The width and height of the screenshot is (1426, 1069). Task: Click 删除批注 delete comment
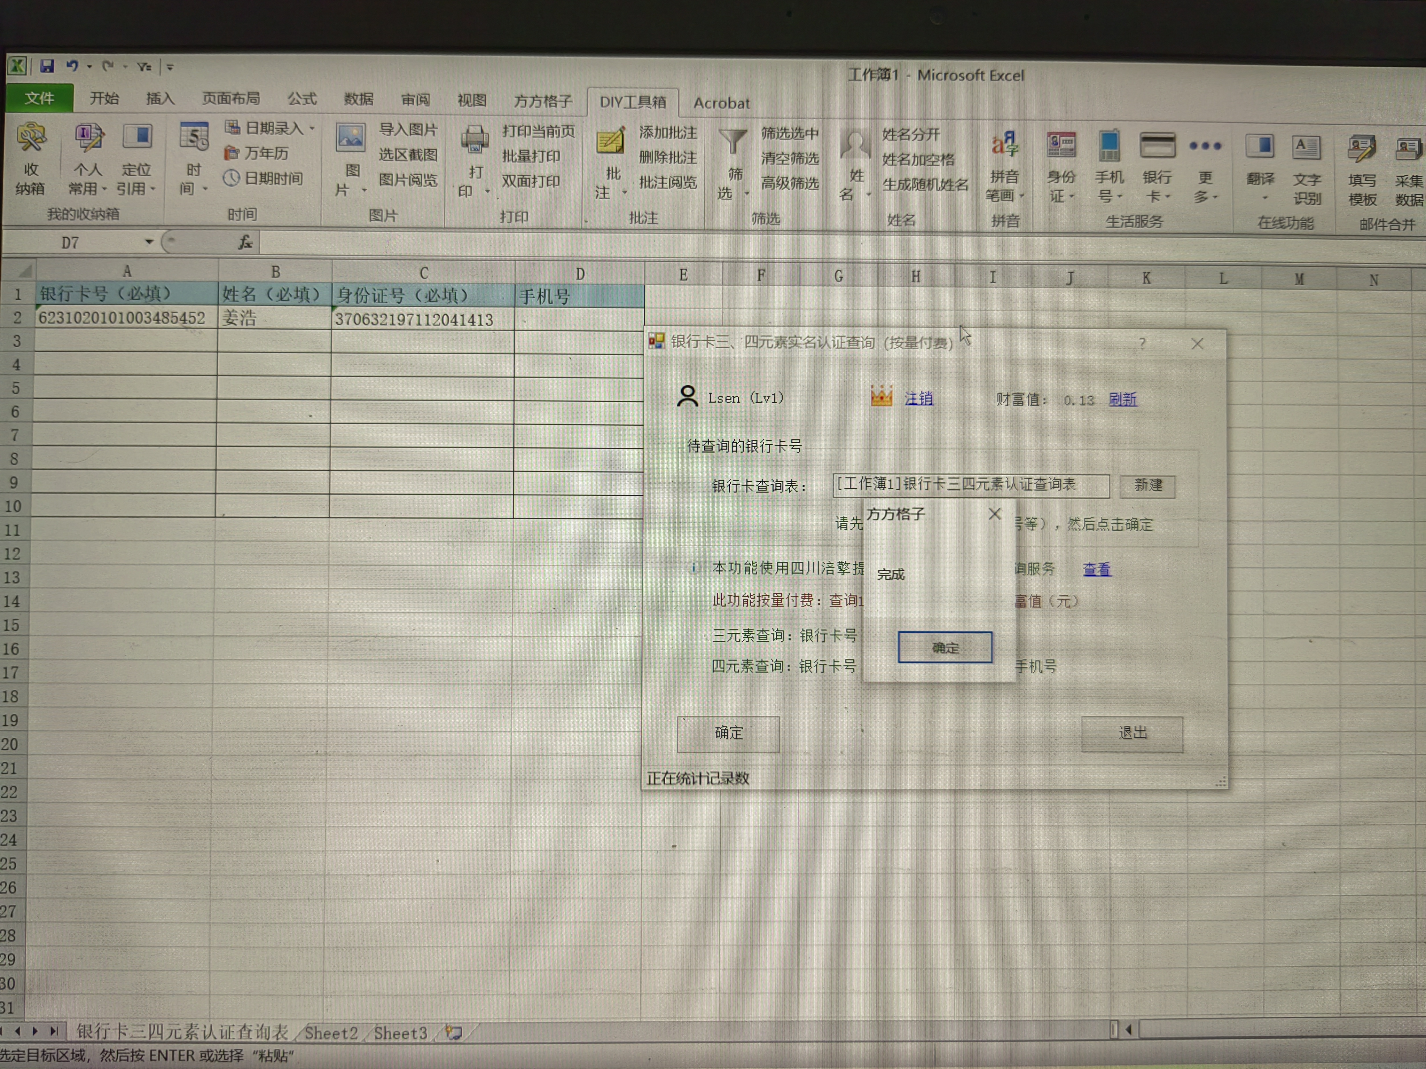click(x=668, y=158)
